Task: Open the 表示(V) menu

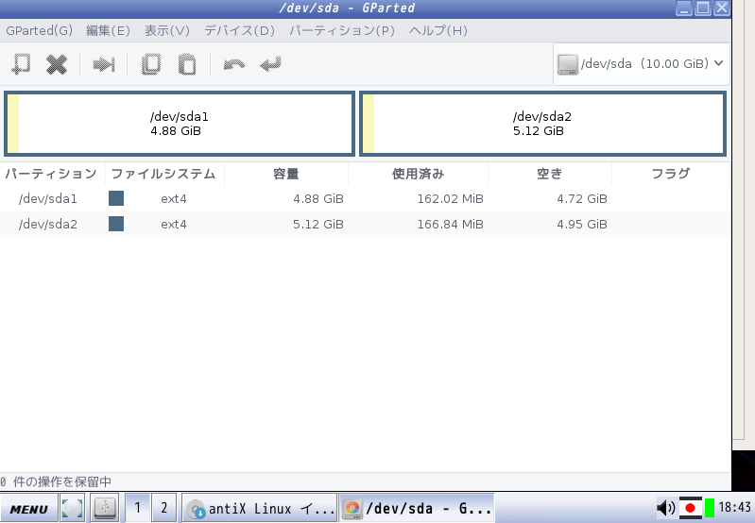Action: point(167,31)
